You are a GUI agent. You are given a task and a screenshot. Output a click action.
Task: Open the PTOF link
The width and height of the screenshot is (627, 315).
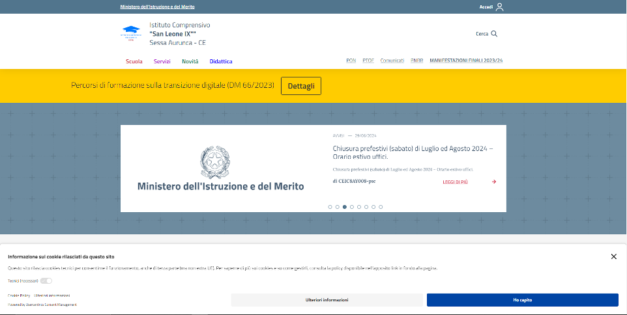click(368, 61)
